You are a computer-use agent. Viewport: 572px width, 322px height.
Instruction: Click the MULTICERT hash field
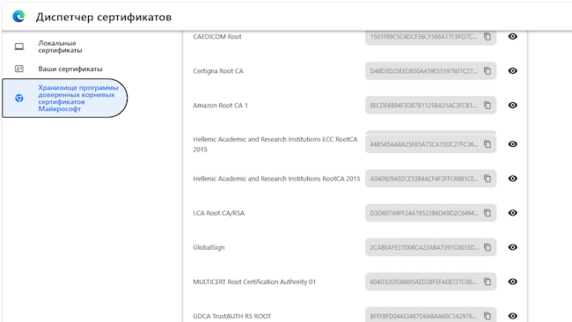pos(430,282)
